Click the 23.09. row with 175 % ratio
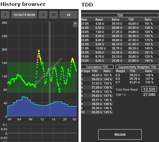This screenshot has width=159, height=142. (120, 40)
